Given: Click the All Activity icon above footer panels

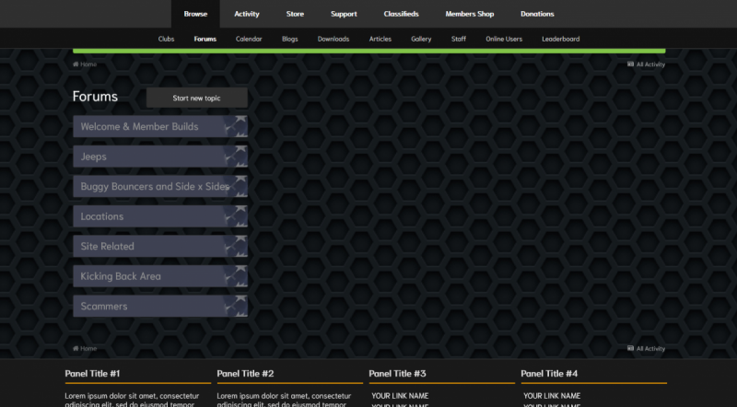Looking at the screenshot, I should click(x=630, y=349).
